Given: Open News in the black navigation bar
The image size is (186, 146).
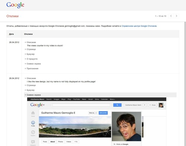Looking at the screenshot, I should [x=84, y=99].
